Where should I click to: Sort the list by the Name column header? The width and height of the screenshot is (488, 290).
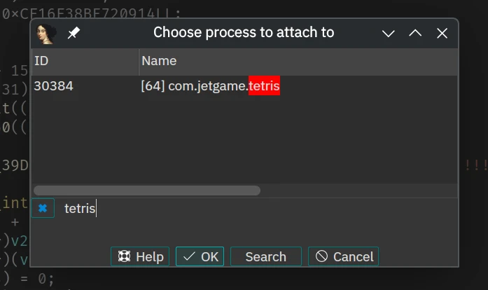click(x=294, y=61)
